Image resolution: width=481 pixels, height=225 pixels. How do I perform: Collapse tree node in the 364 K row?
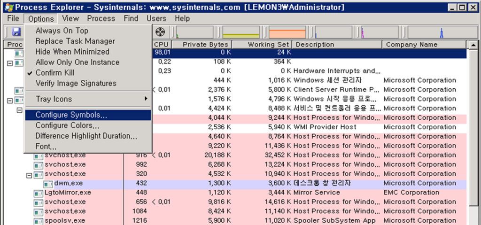[10, 63]
